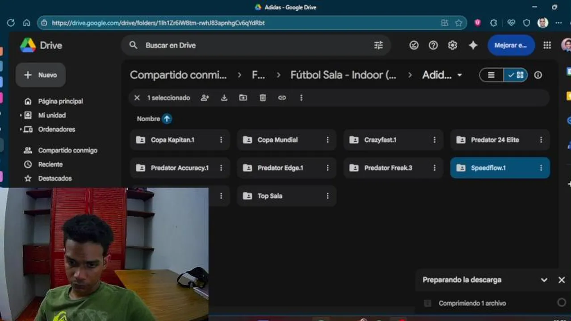Go to Compartido conmi... breadcrumb

tap(178, 75)
